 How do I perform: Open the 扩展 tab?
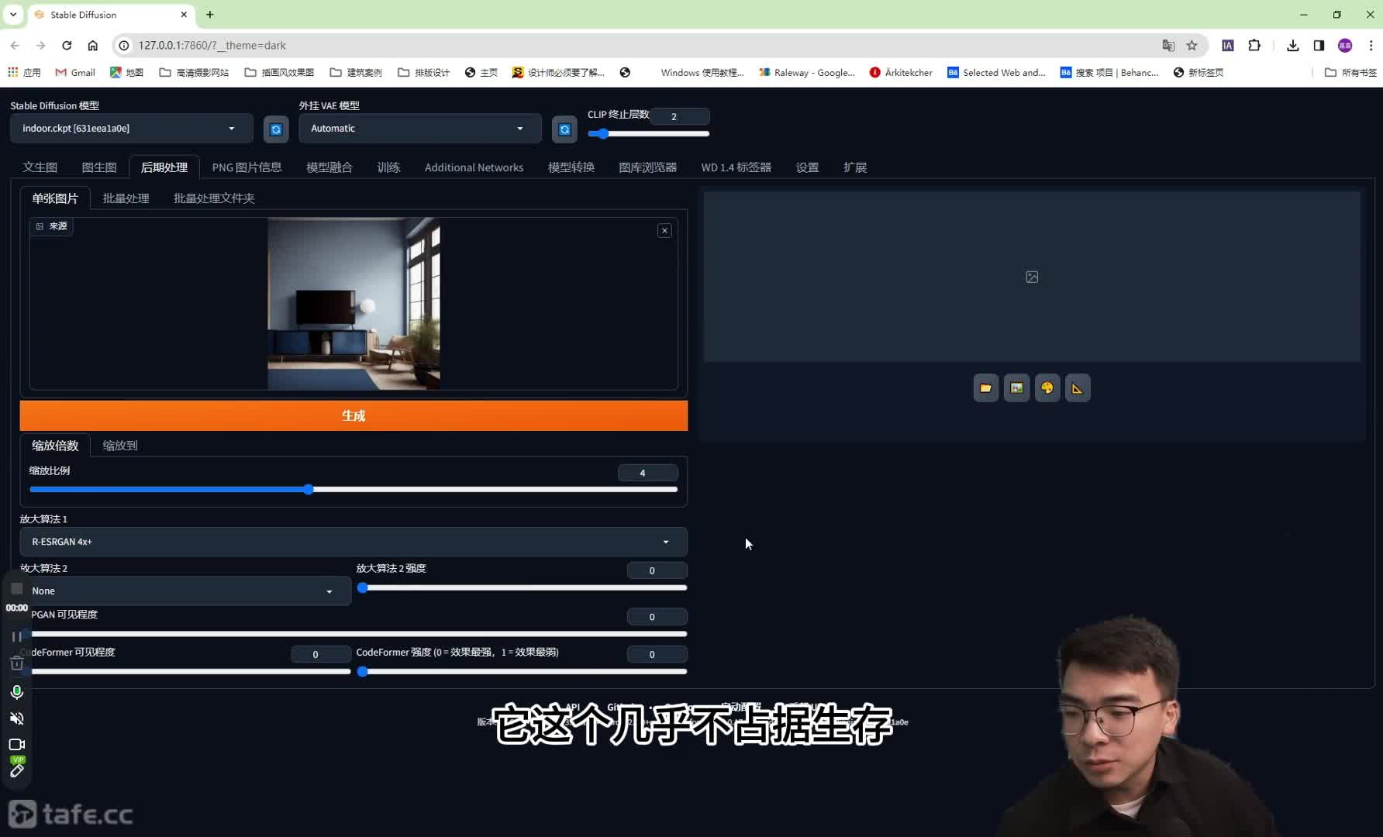[x=855, y=167]
